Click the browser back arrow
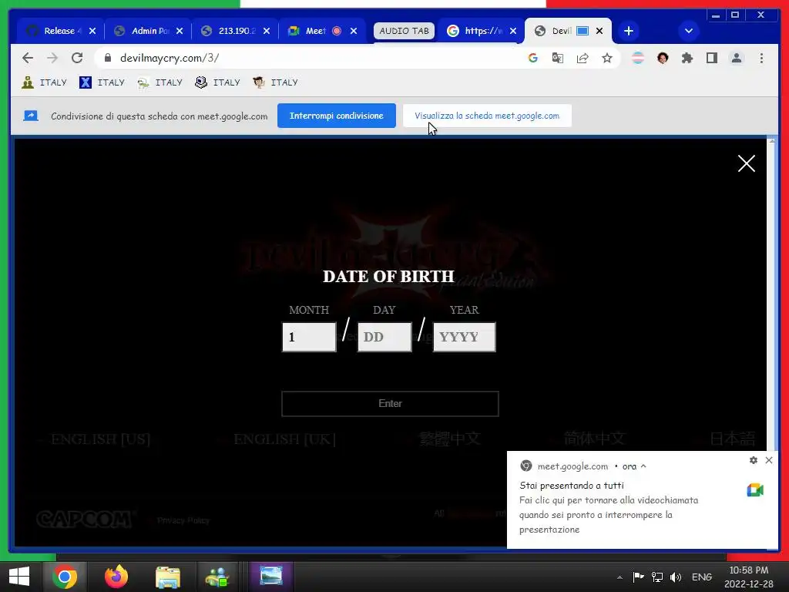Viewport: 789px width, 592px height. pos(28,58)
